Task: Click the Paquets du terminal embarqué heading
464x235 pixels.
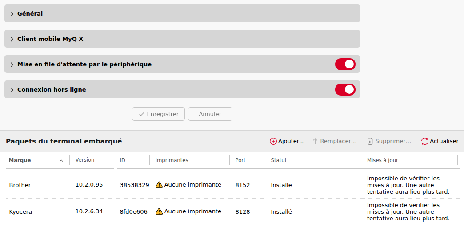Action: pyautogui.click(x=64, y=141)
